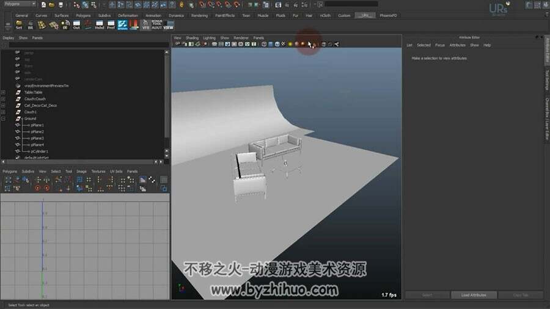Image resolution: width=550 pixels, height=309 pixels.
Task: Click the Set shelf button
Action: tap(18, 25)
